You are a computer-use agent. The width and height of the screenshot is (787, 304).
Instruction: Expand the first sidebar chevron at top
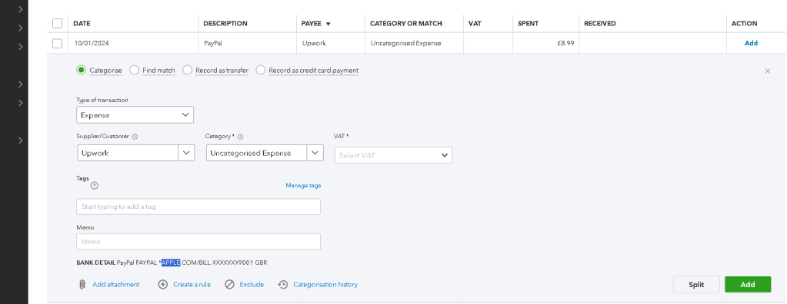[x=20, y=9]
